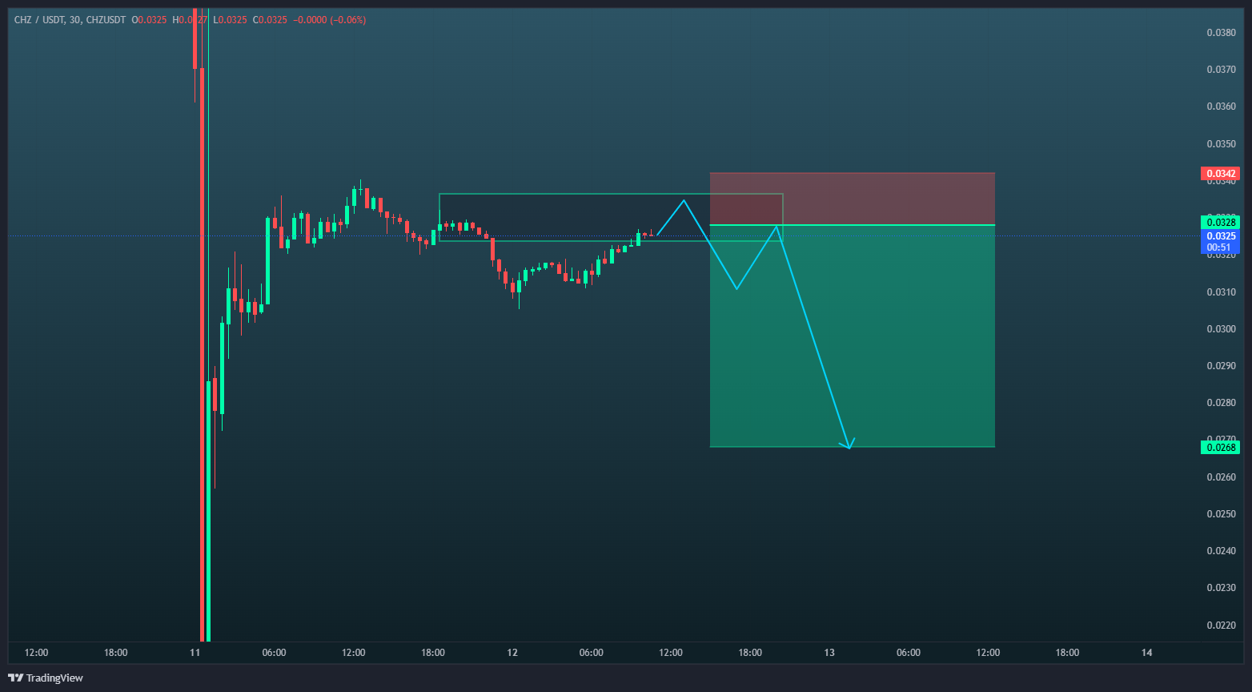Screen dimensions: 1252x692
Task: Click the highest peak of the blue projection
Action: tap(684, 200)
